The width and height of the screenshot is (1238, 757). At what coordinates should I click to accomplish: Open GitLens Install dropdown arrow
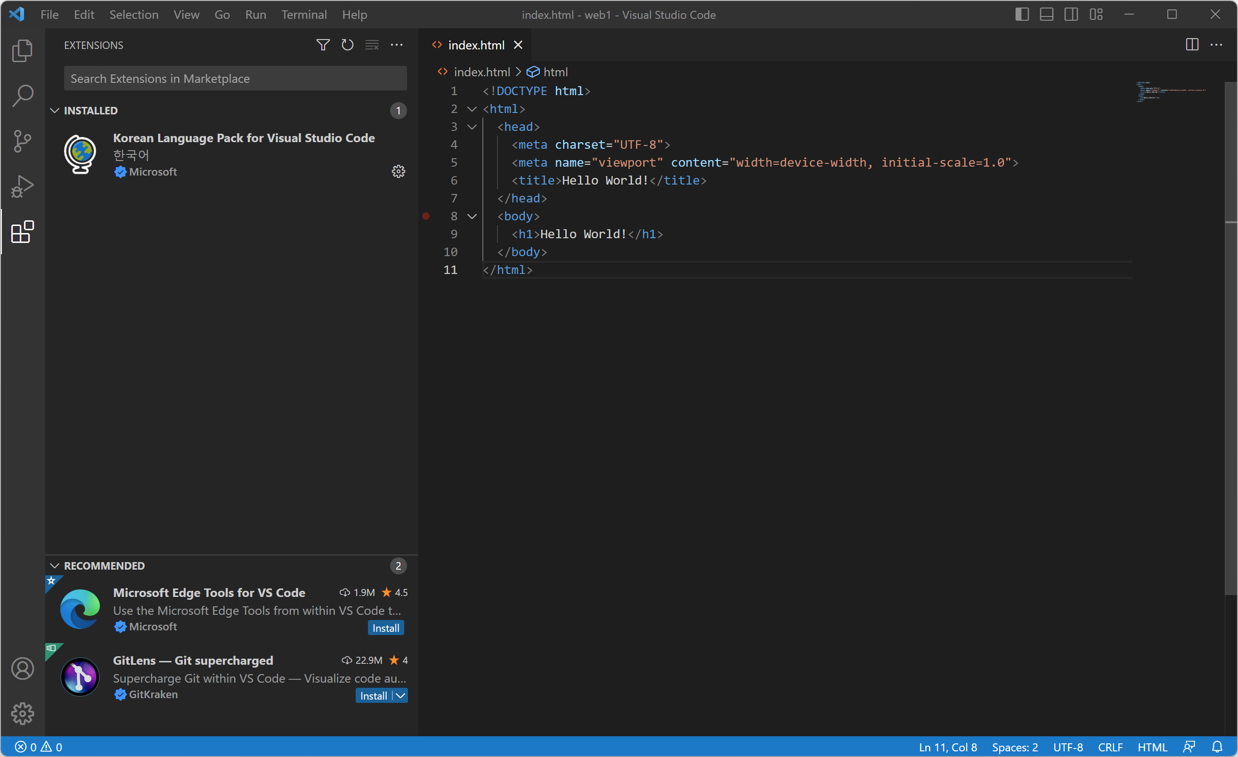[400, 696]
